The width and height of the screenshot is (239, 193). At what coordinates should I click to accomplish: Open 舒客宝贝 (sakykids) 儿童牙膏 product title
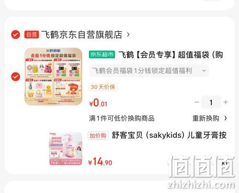[169, 135]
